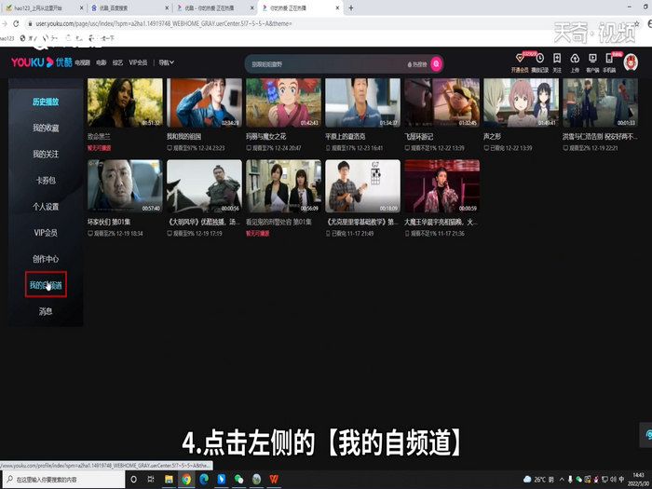The width and height of the screenshot is (652, 489).
Task: Go to 电影 in the Youku header
Action: point(102,62)
